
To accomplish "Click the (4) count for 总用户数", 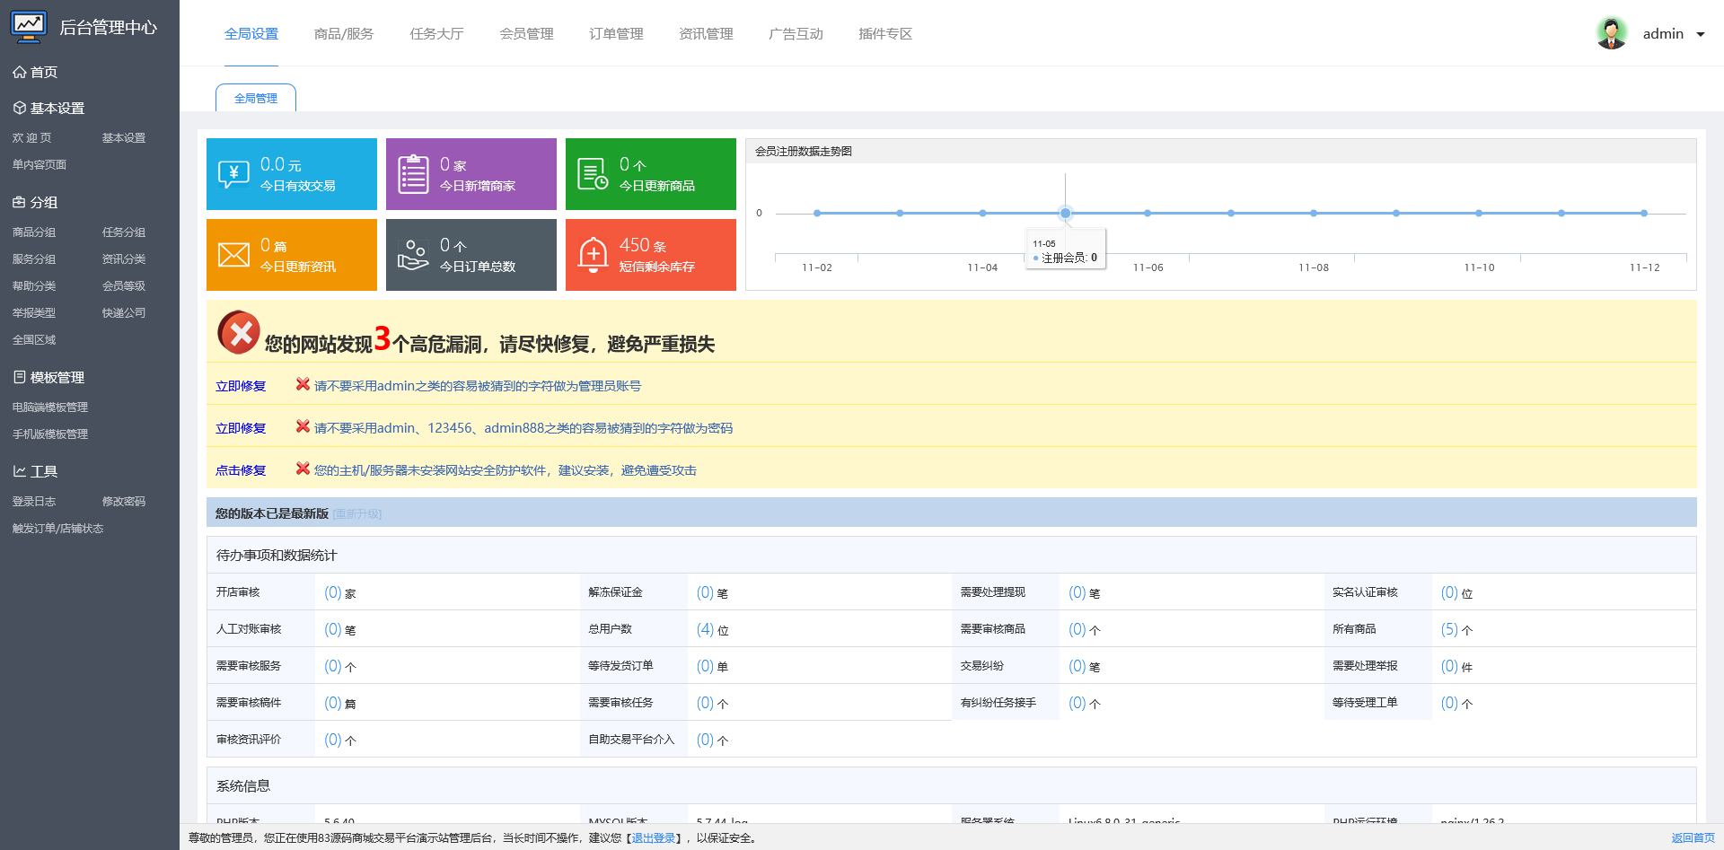I will tap(706, 629).
